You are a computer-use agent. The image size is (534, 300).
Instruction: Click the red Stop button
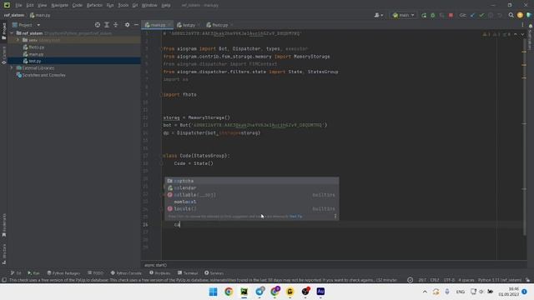click(x=451, y=15)
